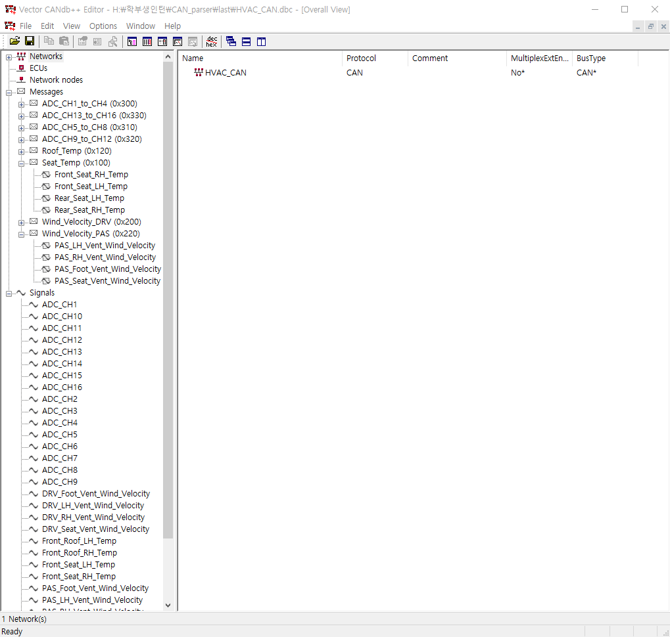Select DRV_Seat_Vent_Wind_Velocity signal
670x637 pixels.
[x=96, y=529]
